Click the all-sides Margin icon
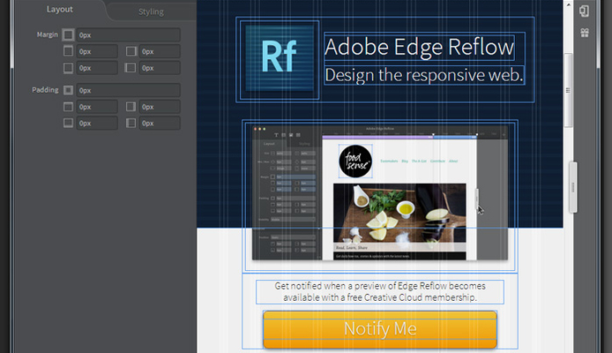 pos(68,34)
